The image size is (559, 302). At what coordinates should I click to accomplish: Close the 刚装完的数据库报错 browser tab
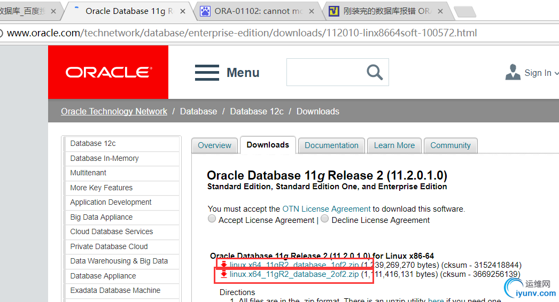[440, 11]
